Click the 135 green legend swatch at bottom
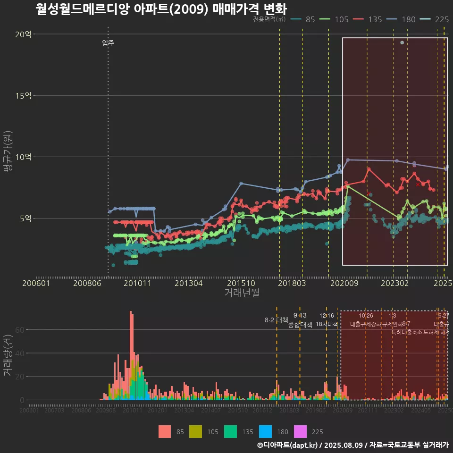The image size is (453, 453). tap(230, 432)
